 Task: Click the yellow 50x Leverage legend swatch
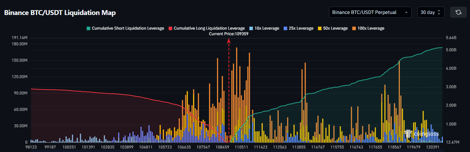pyautogui.click(x=320, y=28)
